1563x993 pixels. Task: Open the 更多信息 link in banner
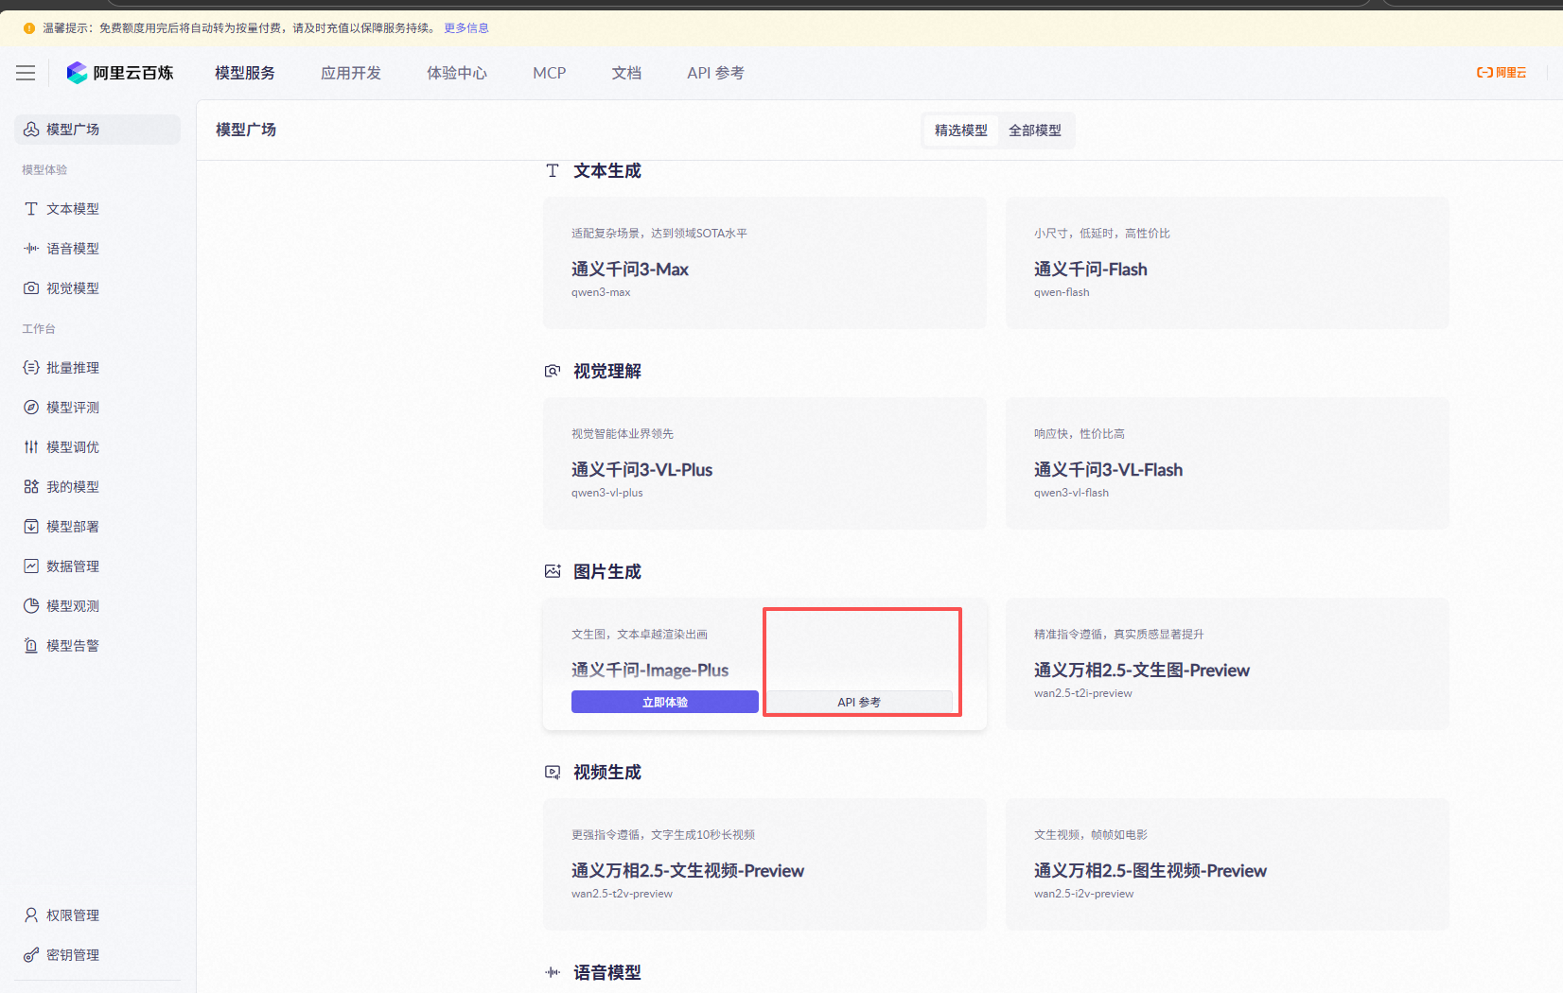[466, 28]
